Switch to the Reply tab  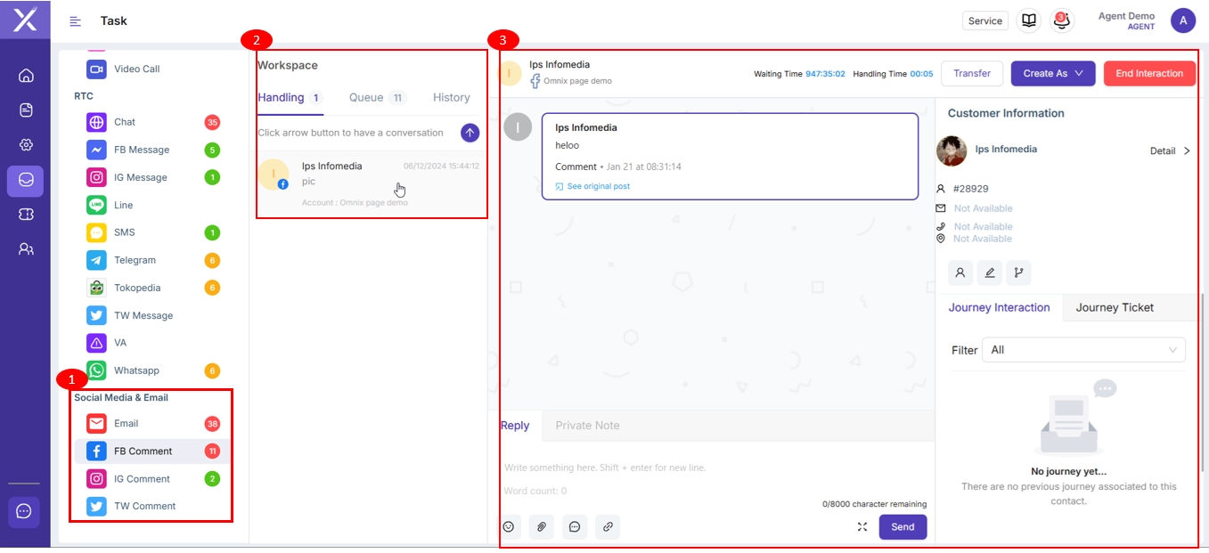point(515,426)
